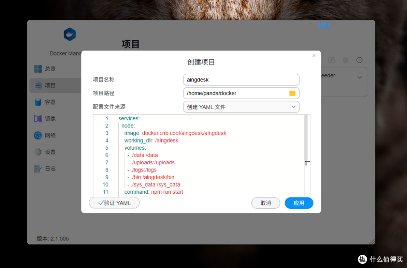Viewport: 407px width, 268px height.
Task: Click './logs:/logs' volume entry
Action: [x=144, y=170]
